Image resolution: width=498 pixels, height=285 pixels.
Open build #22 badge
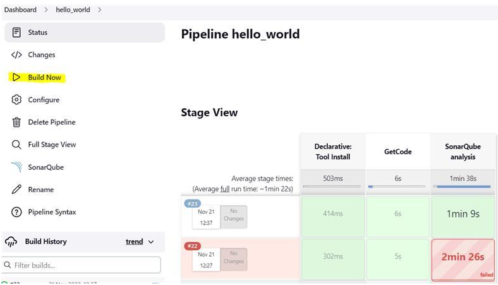[192, 246]
